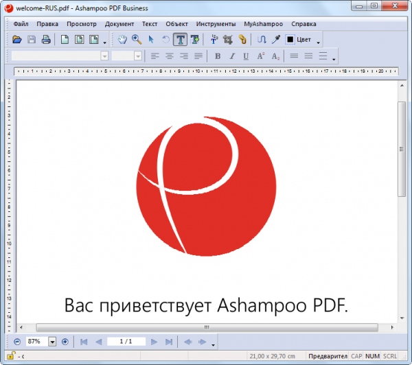
Task: Expand the 87% zoom level dropdown
Action: (52, 341)
